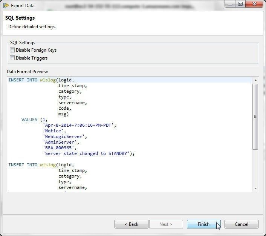
Task: Tick the Disable Triggers checkbox
Action: click(x=12, y=58)
